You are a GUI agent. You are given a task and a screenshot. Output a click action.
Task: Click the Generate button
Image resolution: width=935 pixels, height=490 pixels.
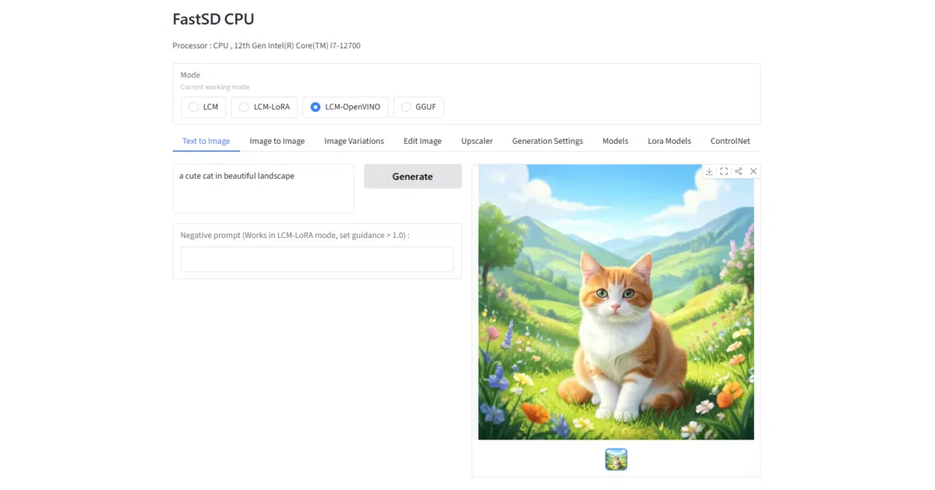coord(413,177)
